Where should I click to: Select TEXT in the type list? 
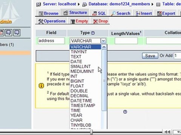point(85,57)
